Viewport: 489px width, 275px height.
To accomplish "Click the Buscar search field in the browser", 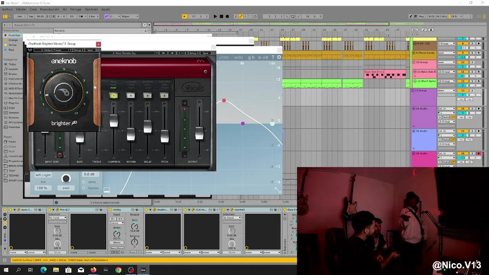I will (x=76, y=25).
